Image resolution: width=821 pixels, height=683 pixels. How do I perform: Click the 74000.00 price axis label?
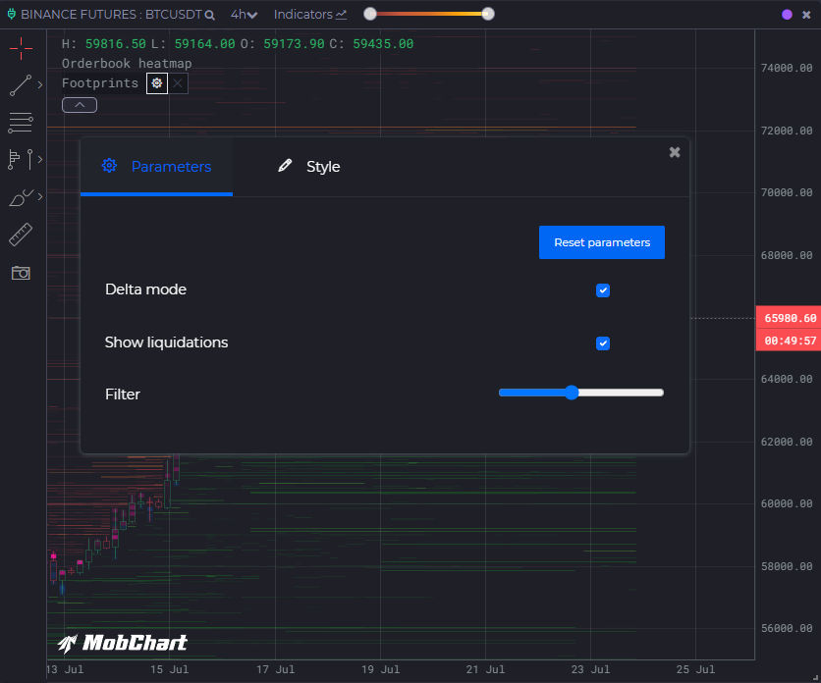pyautogui.click(x=787, y=68)
